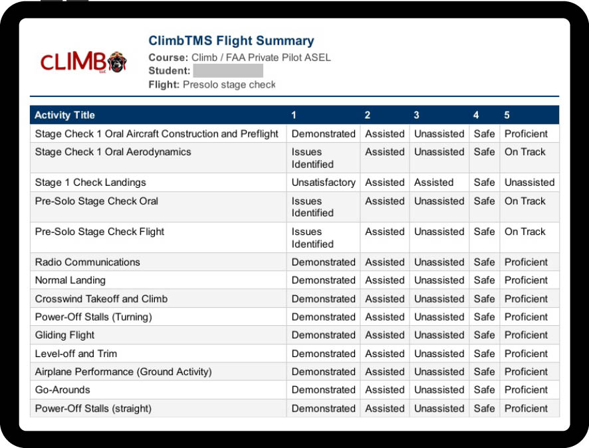Click Assisted in column 3 of Landings row
Screen dimensions: 589x448
[x=434, y=183]
